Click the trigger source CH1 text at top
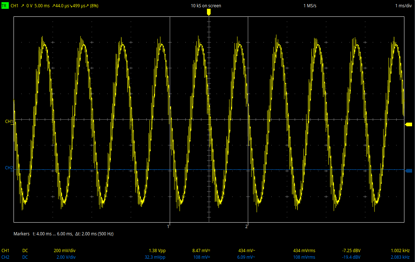The width and height of the screenshot is (415, 262). [x=15, y=6]
